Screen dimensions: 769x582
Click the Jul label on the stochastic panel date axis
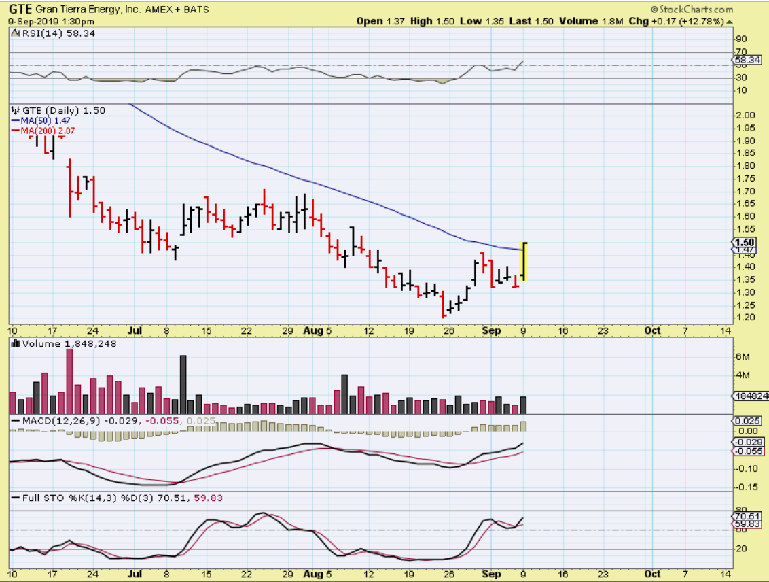(135, 574)
